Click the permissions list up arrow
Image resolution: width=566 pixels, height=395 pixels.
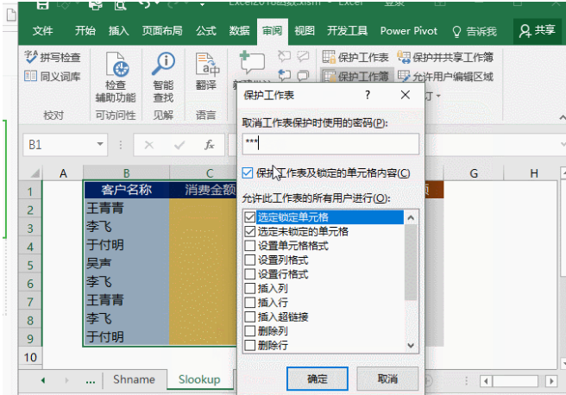[411, 217]
